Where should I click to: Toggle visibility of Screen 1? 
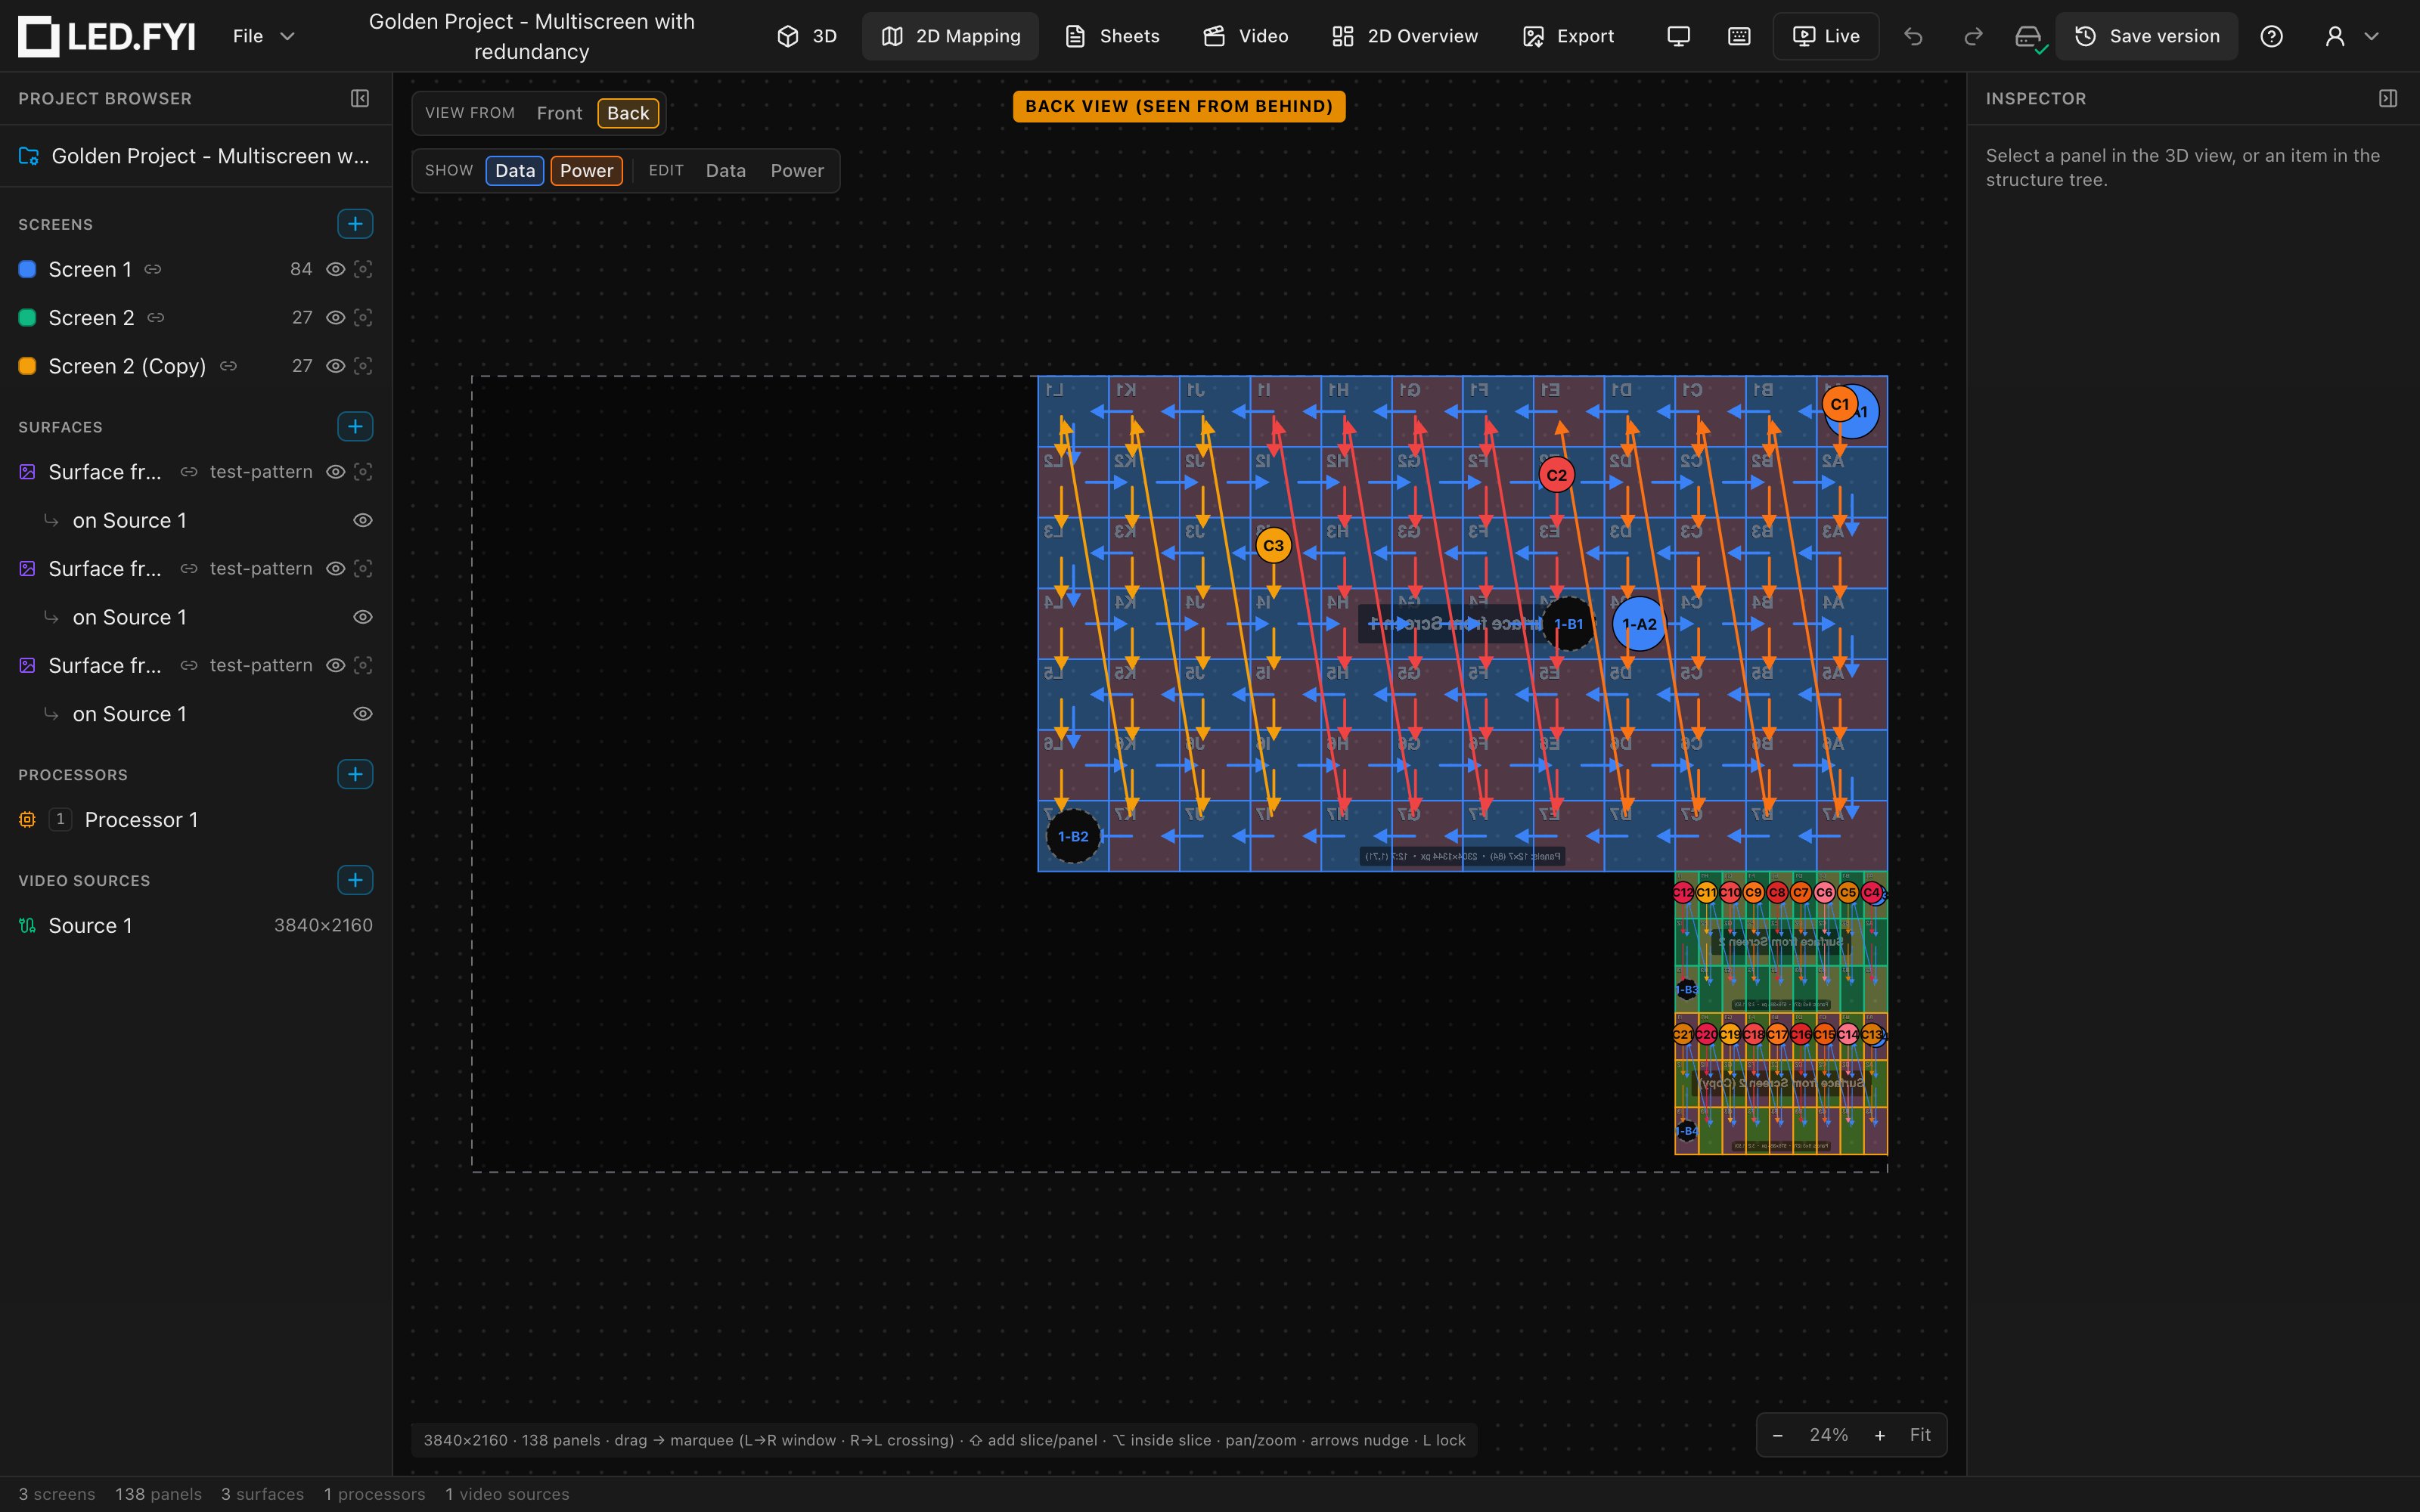tap(336, 269)
